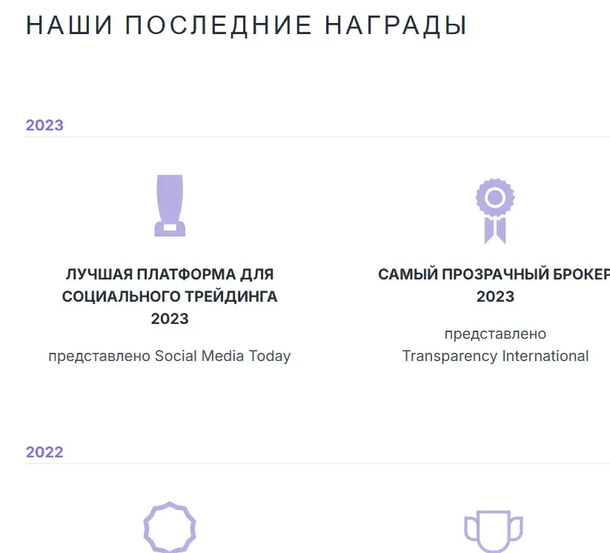This screenshot has height=553, width=610.
Task: Click the ribbon rosette icon for transparent broker
Action: tap(495, 211)
